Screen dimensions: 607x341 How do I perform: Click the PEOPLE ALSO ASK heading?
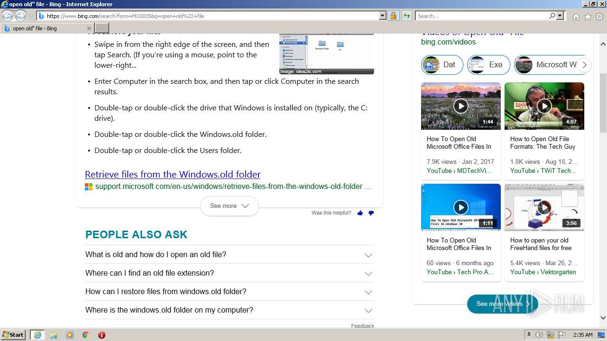pyautogui.click(x=136, y=235)
